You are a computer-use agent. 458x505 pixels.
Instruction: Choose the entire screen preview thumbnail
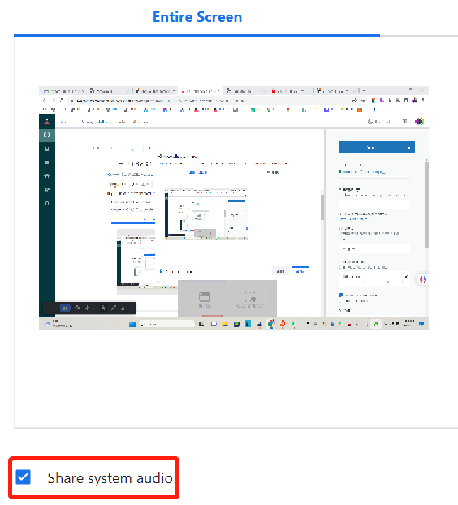click(234, 208)
